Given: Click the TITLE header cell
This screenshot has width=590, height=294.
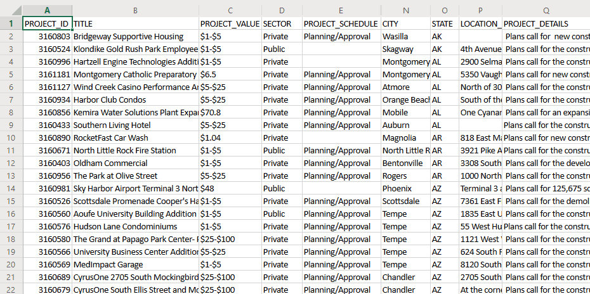Looking at the screenshot, I should tap(136, 23).
